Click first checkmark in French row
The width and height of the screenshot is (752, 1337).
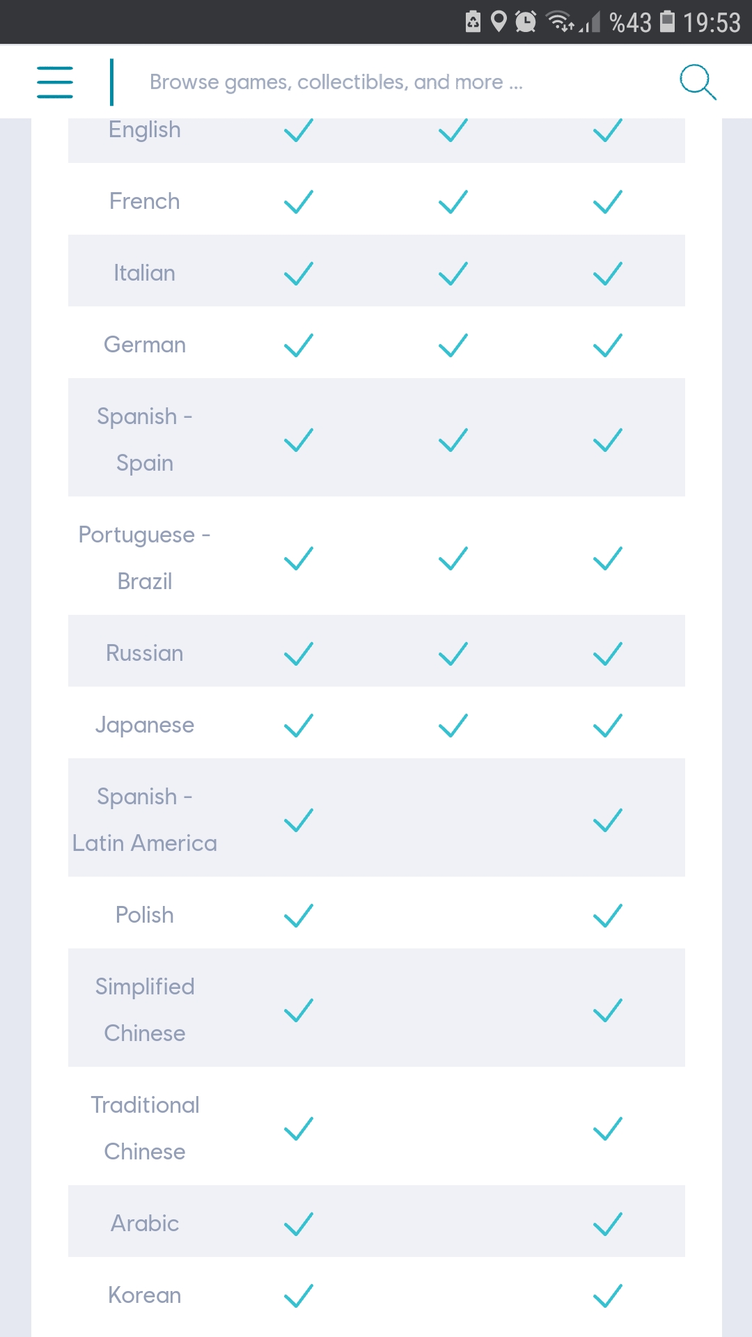[299, 202]
